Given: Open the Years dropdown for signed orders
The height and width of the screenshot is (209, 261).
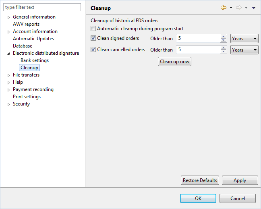Looking at the screenshot, I should click(x=244, y=38).
